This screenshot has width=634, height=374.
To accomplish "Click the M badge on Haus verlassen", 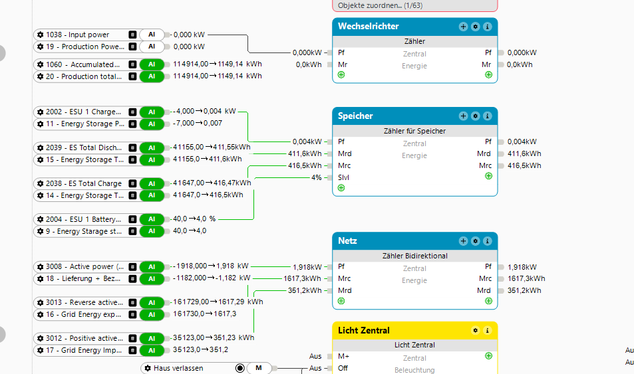I will [x=259, y=368].
